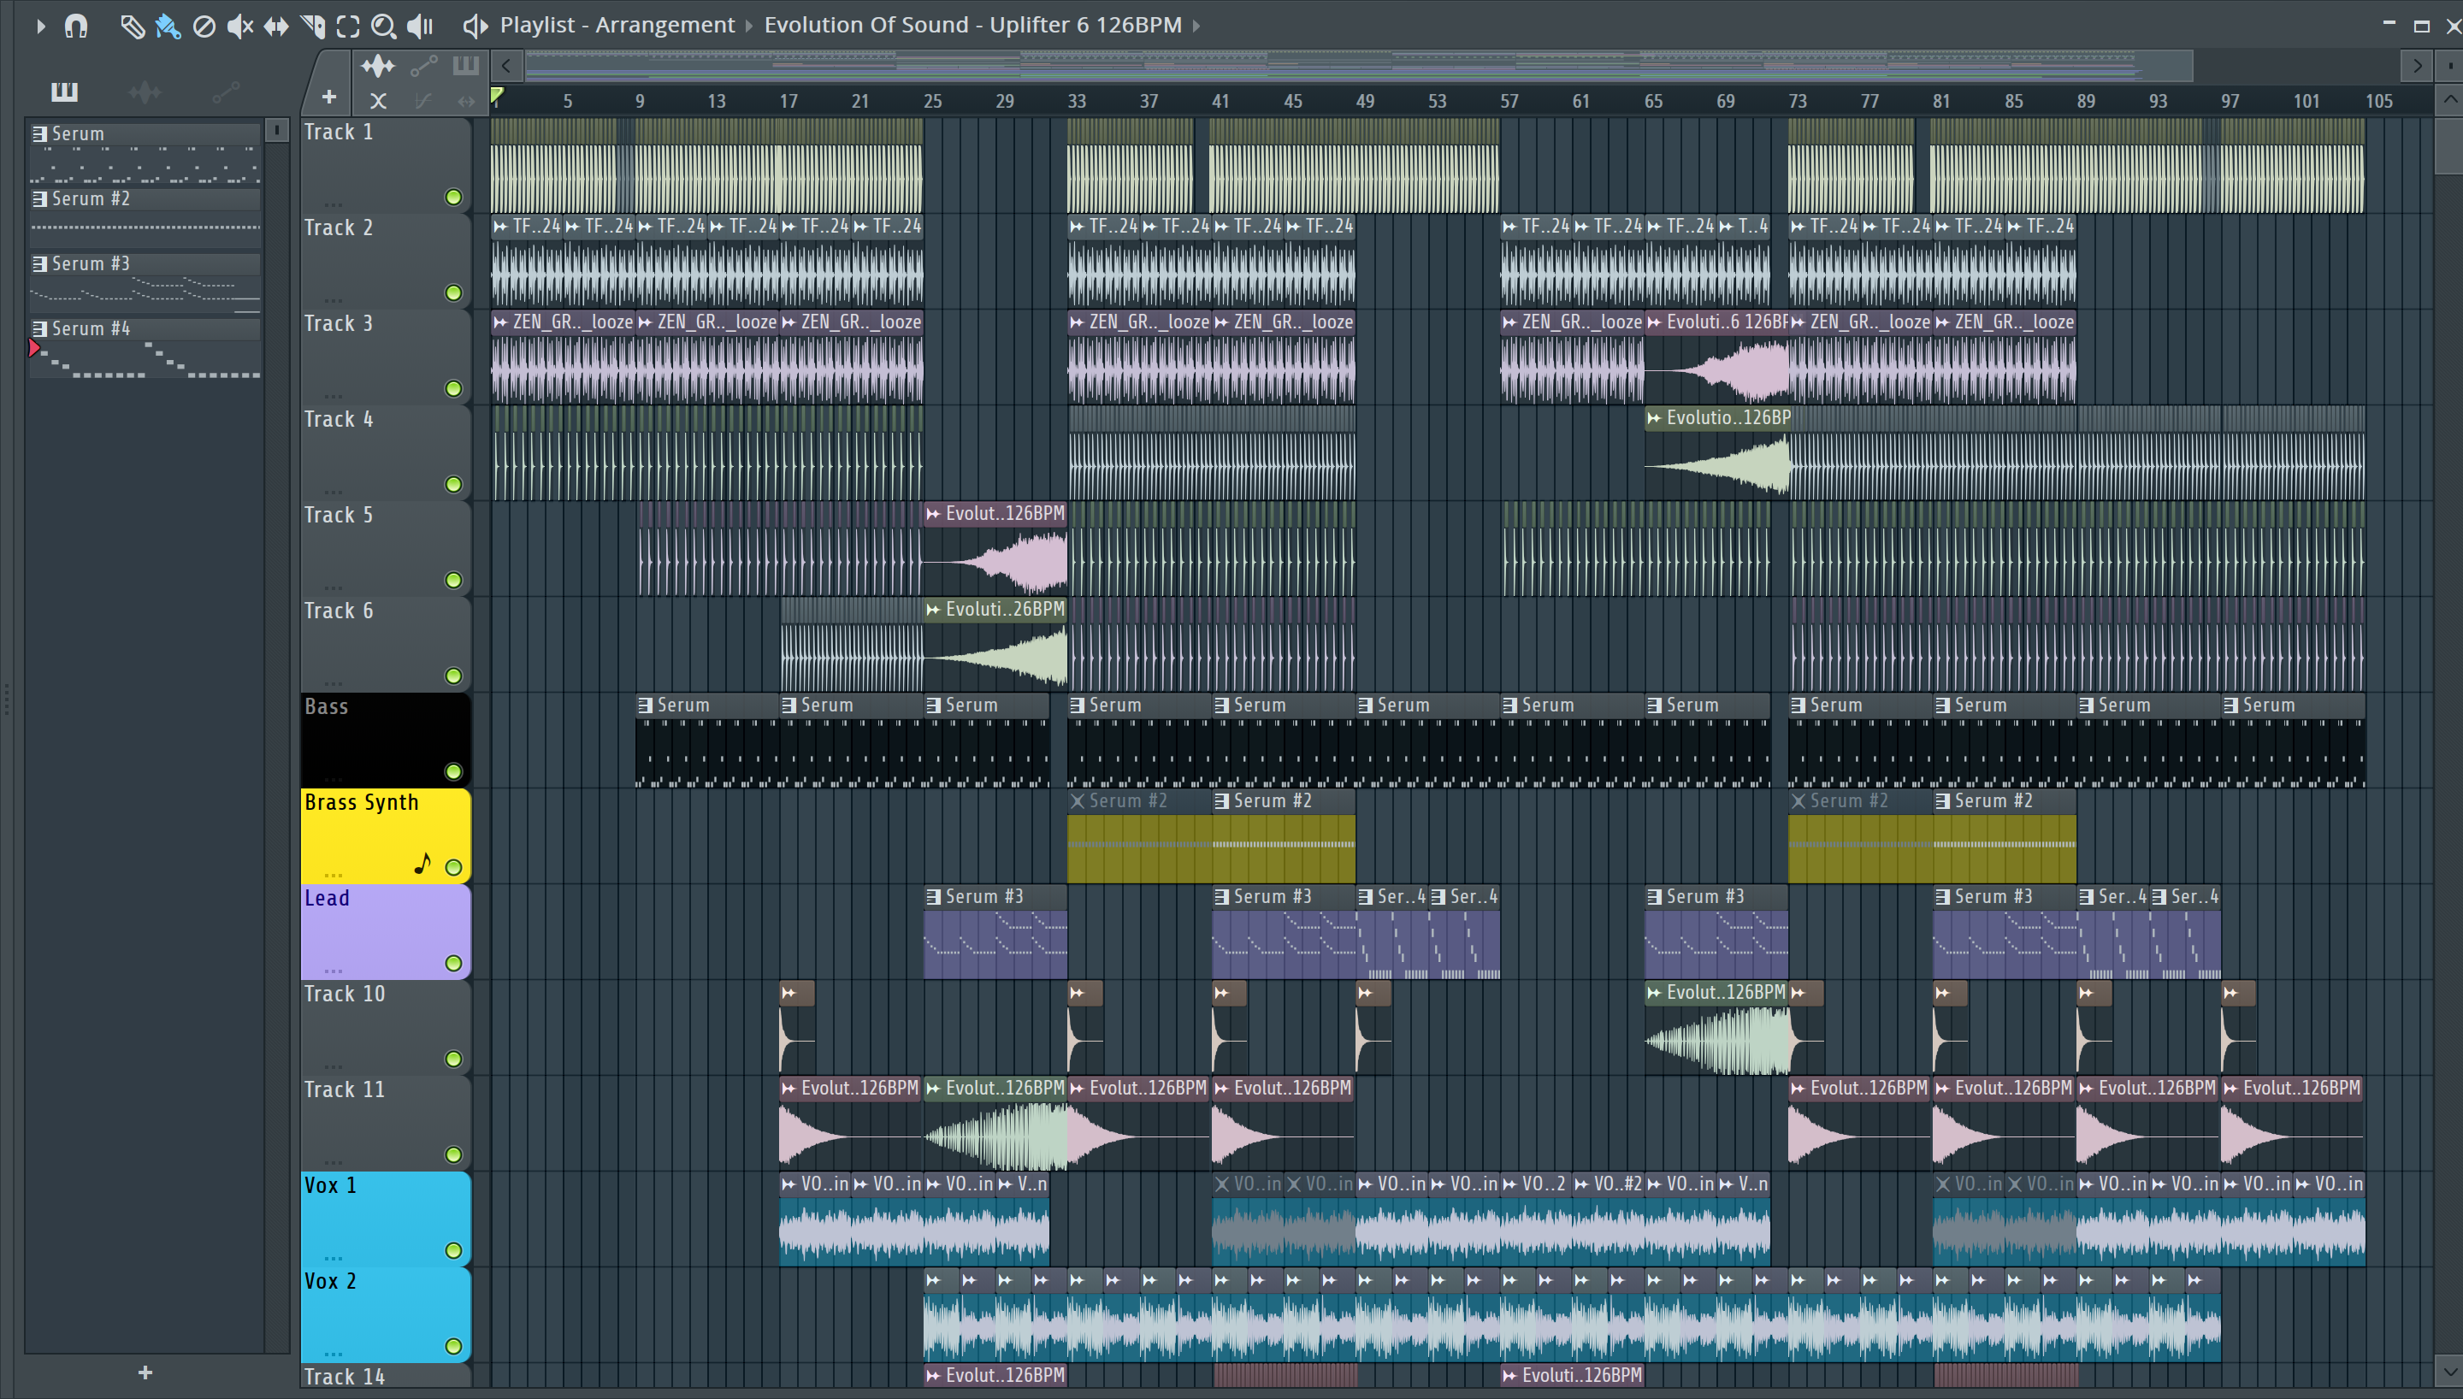The image size is (2463, 1399).
Task: Select the Delete tool
Action: 204,26
